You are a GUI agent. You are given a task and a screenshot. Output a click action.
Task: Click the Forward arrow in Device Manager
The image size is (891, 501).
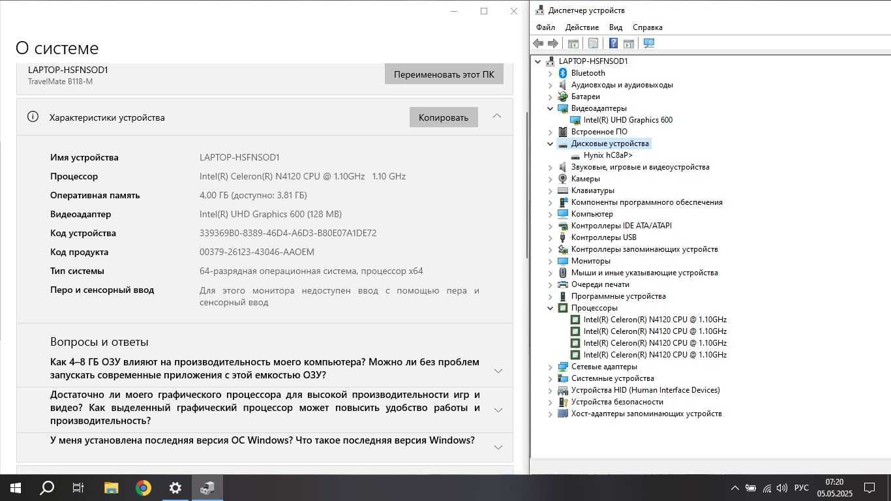(x=553, y=43)
